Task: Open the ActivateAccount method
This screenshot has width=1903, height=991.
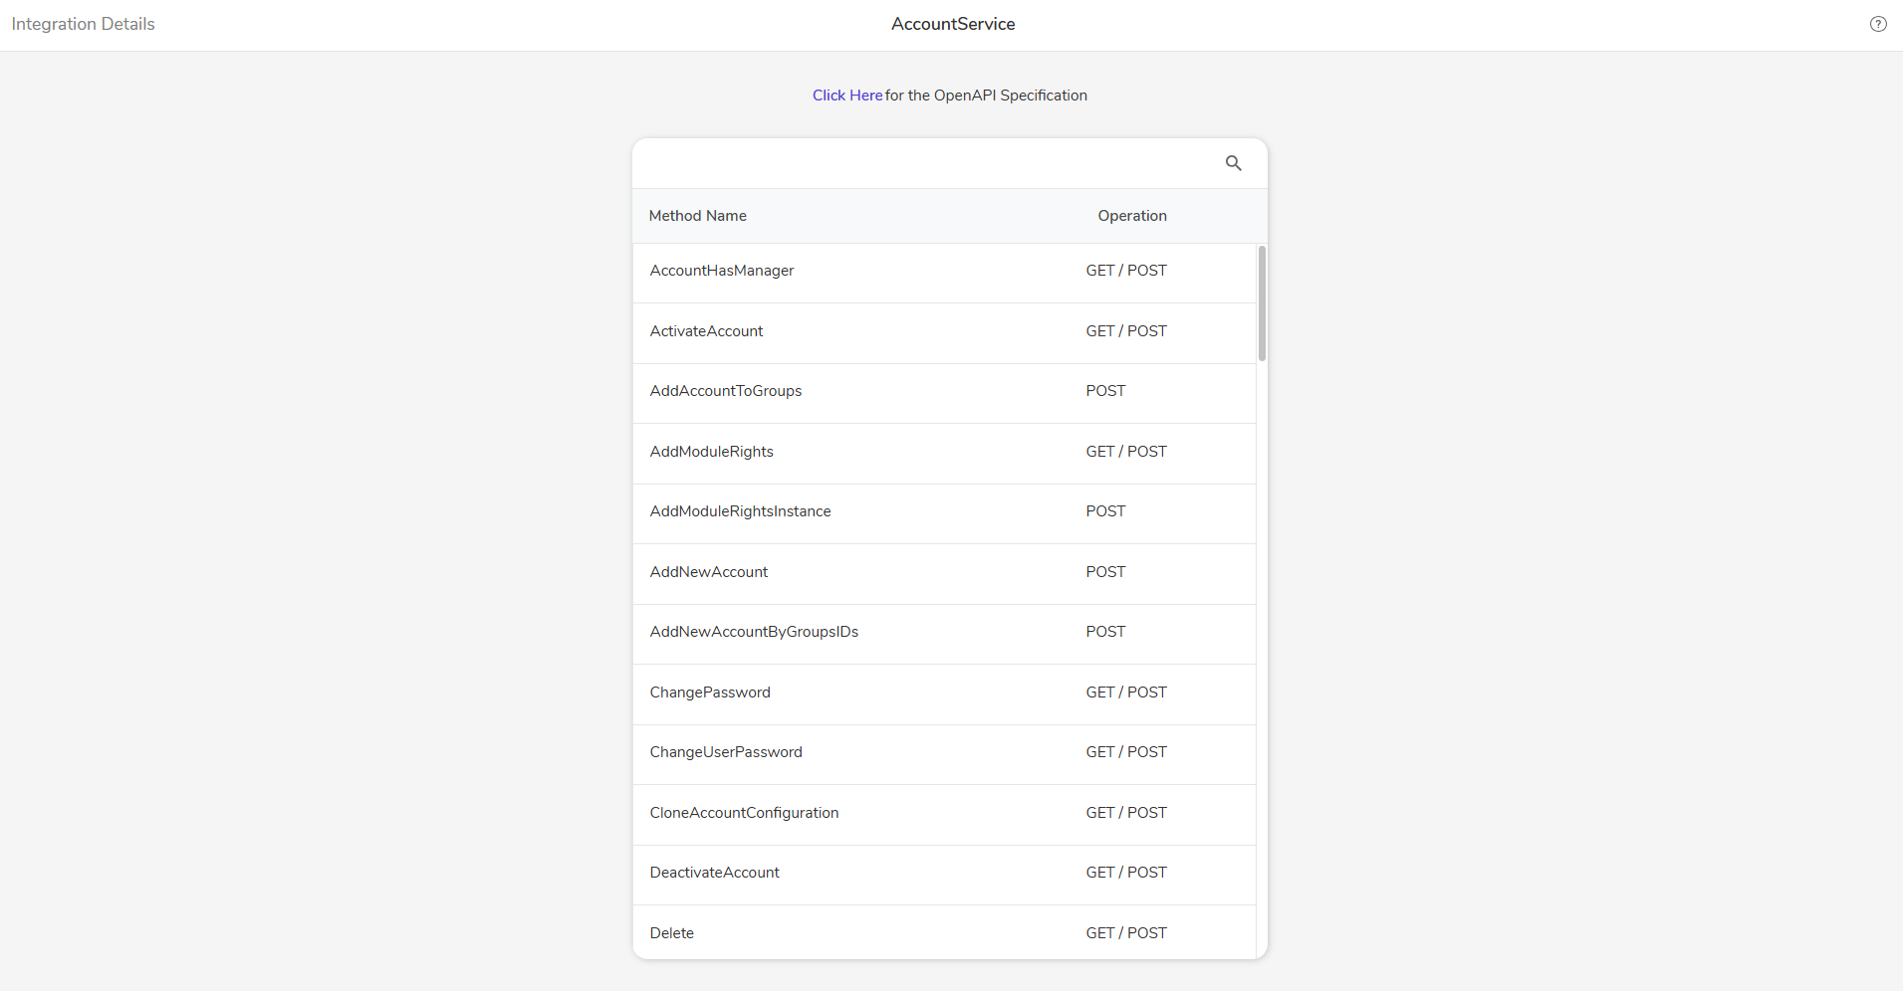Action: coord(944,333)
